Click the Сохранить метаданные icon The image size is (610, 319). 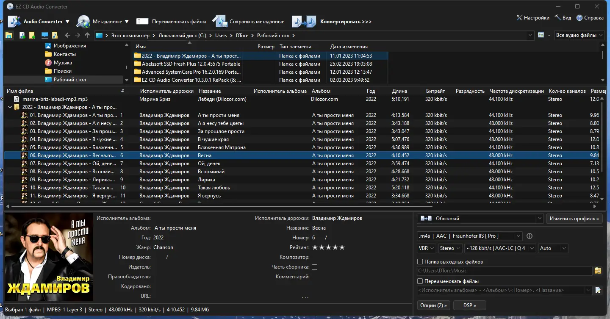[219, 22]
